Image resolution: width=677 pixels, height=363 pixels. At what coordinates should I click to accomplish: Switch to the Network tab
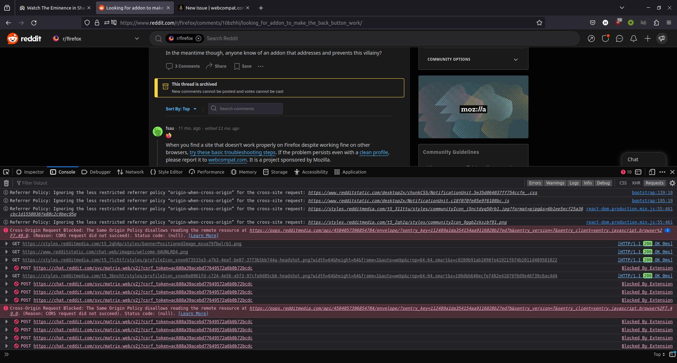(131, 172)
